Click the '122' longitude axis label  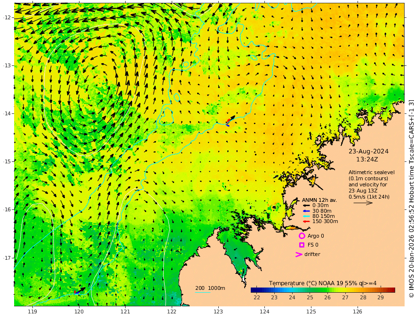(172, 312)
